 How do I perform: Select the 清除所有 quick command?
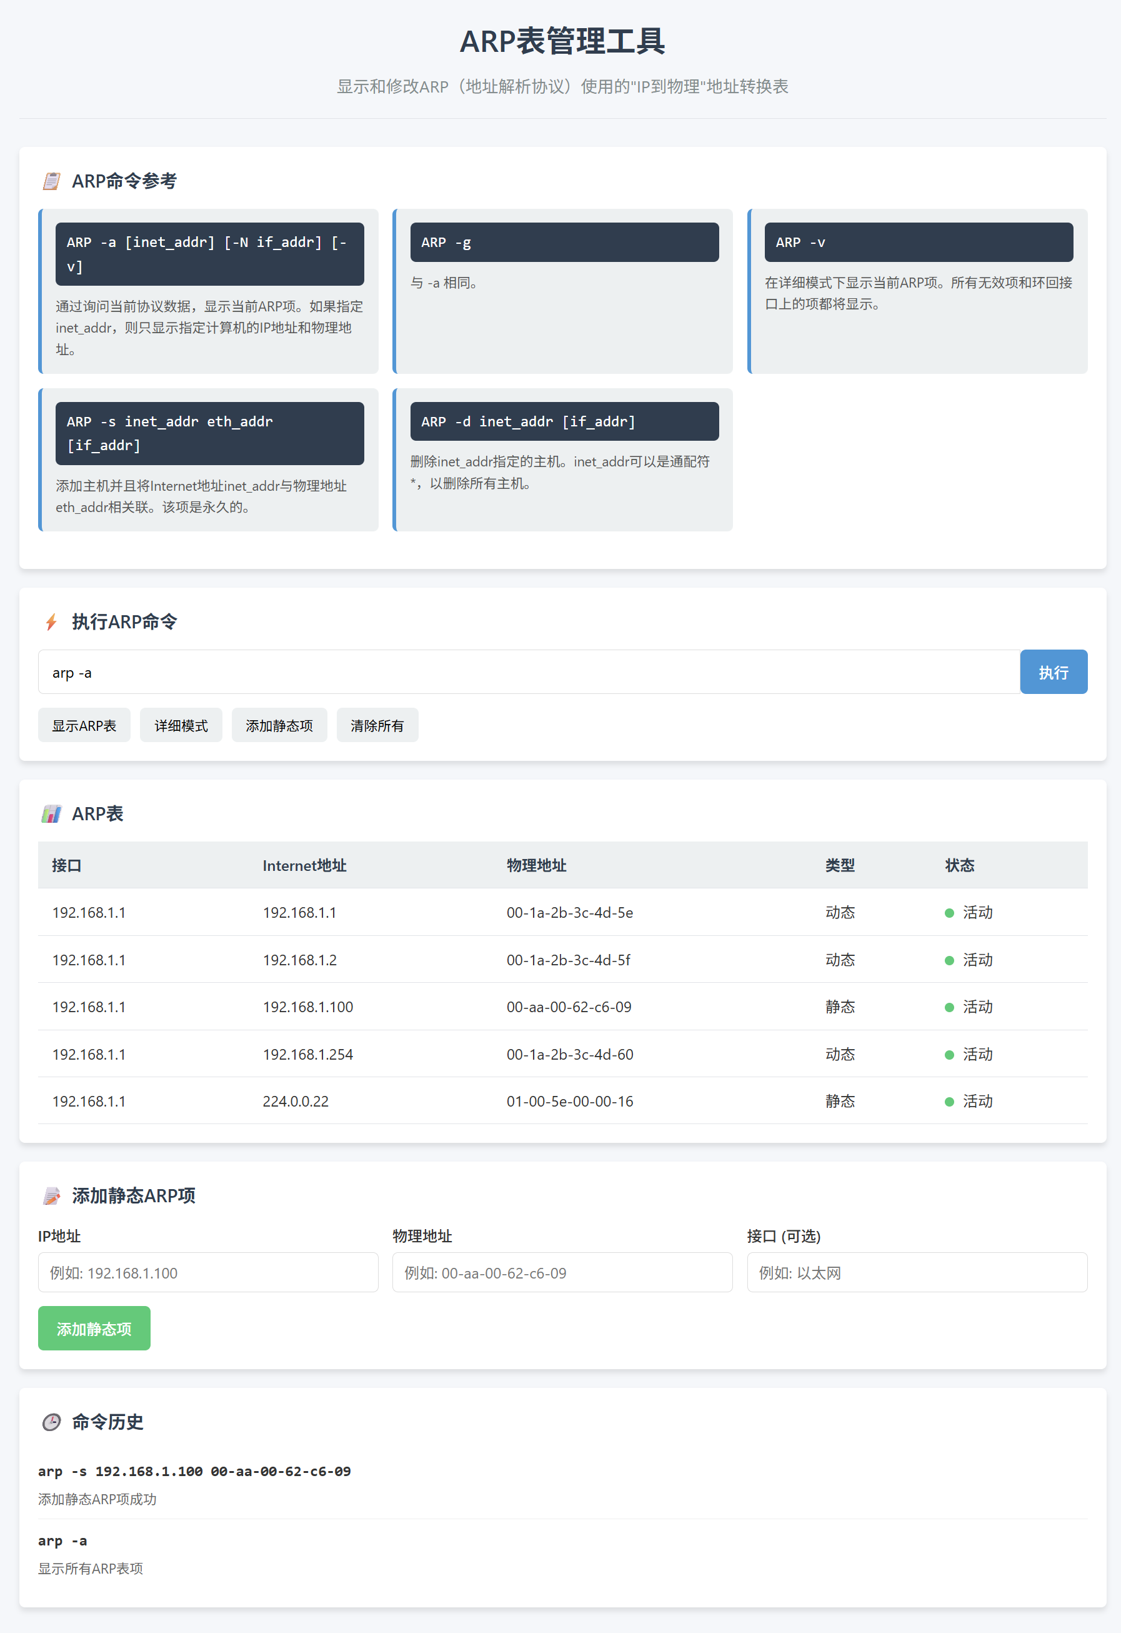point(377,725)
